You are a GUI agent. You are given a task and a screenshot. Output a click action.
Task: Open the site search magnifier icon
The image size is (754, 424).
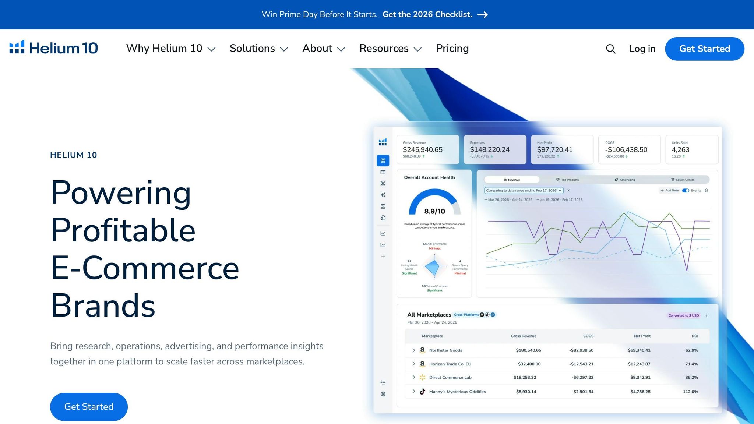(610, 49)
